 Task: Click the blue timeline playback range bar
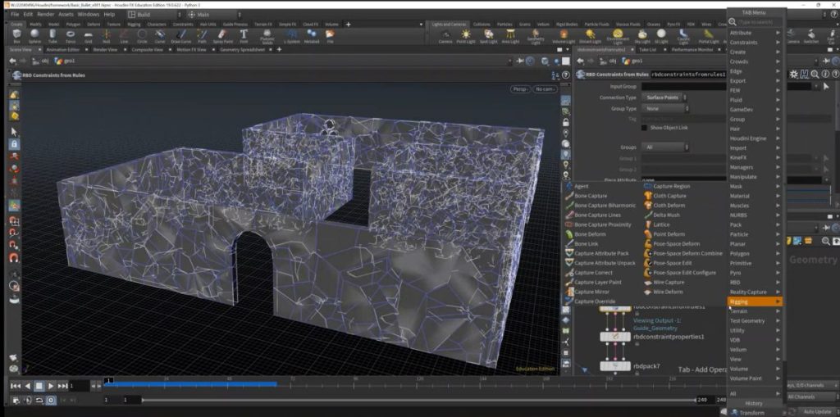(190, 383)
